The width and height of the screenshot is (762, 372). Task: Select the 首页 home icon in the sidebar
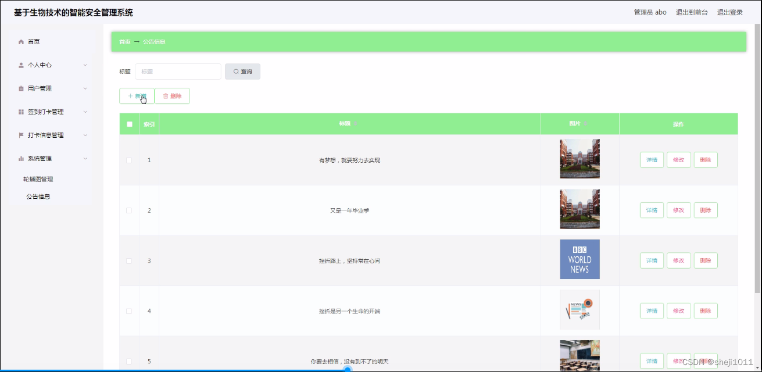coord(22,41)
